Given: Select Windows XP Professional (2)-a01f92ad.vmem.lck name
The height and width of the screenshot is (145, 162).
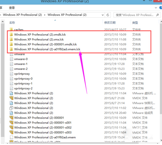Looking at the screenshot, I should 47,49.
